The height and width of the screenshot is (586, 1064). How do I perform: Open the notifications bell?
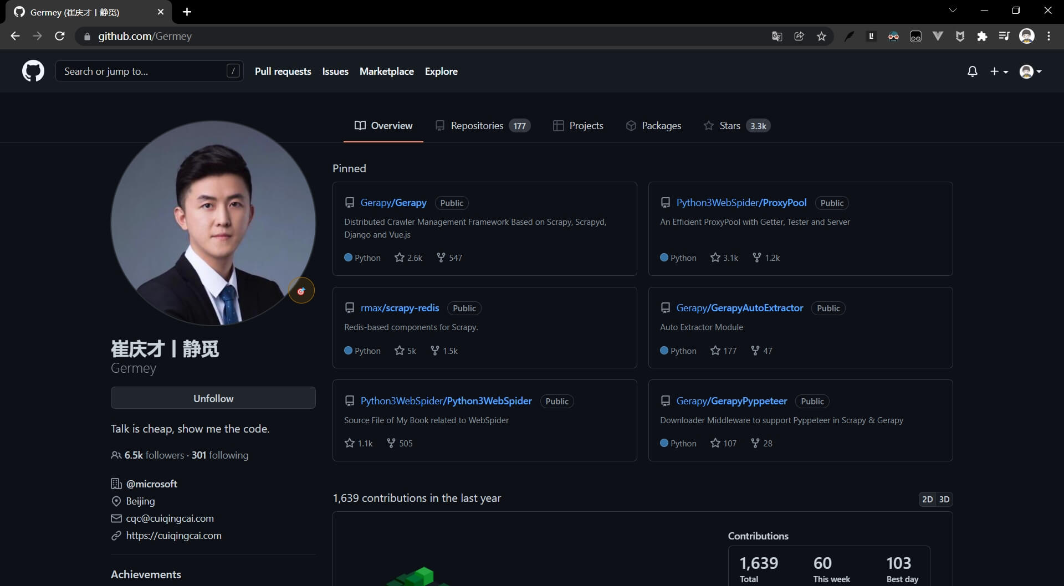(972, 71)
